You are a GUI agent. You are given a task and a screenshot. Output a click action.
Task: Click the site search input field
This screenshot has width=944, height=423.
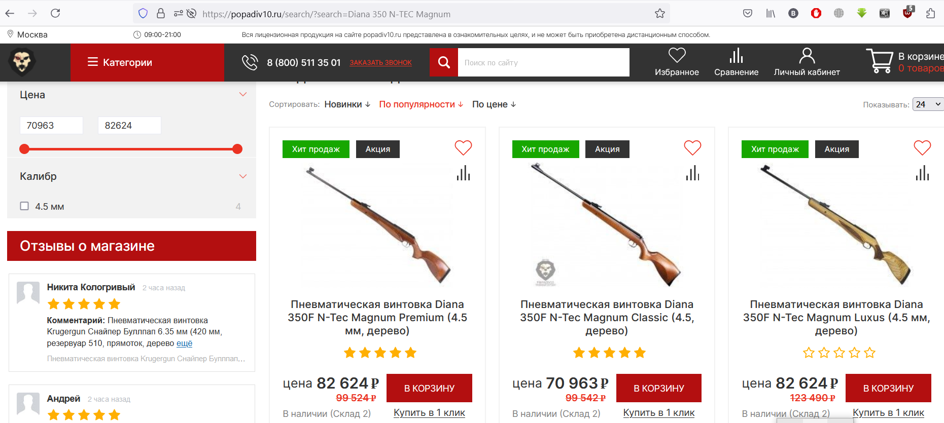point(543,63)
